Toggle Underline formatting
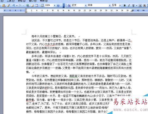148x114 pixels. (133, 6)
